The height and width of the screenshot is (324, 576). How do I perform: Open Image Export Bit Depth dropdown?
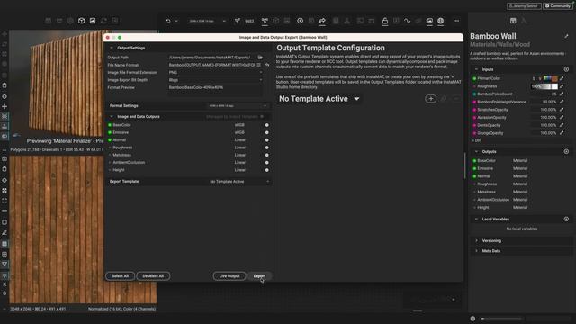pyautogui.click(x=215, y=80)
